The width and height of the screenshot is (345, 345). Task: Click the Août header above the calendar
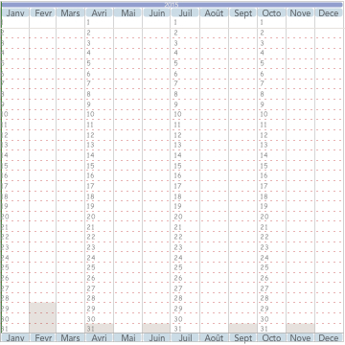click(214, 12)
